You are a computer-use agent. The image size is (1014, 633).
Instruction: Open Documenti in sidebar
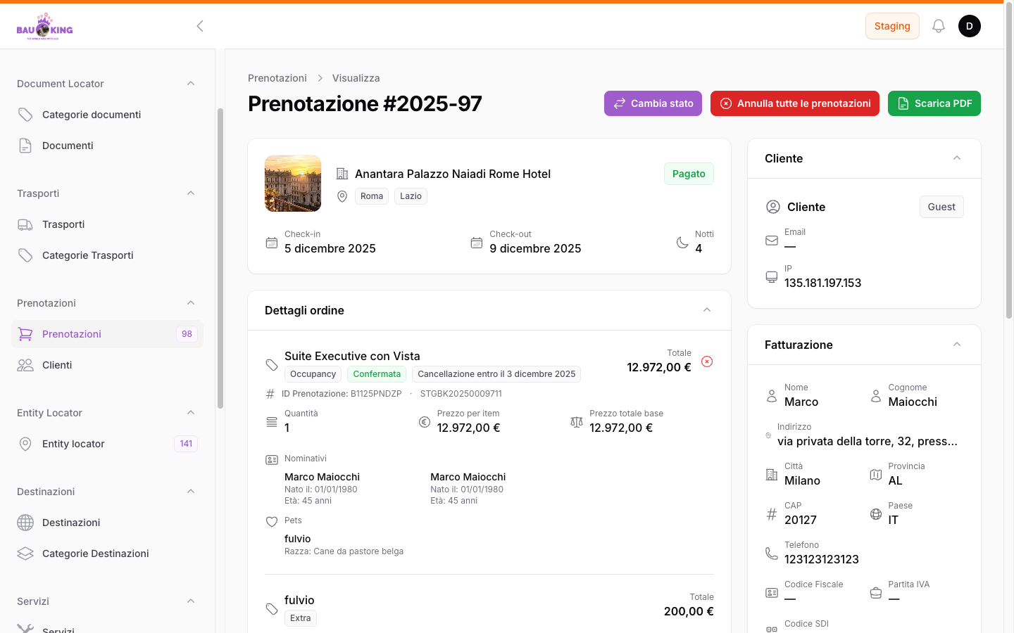pos(107,146)
